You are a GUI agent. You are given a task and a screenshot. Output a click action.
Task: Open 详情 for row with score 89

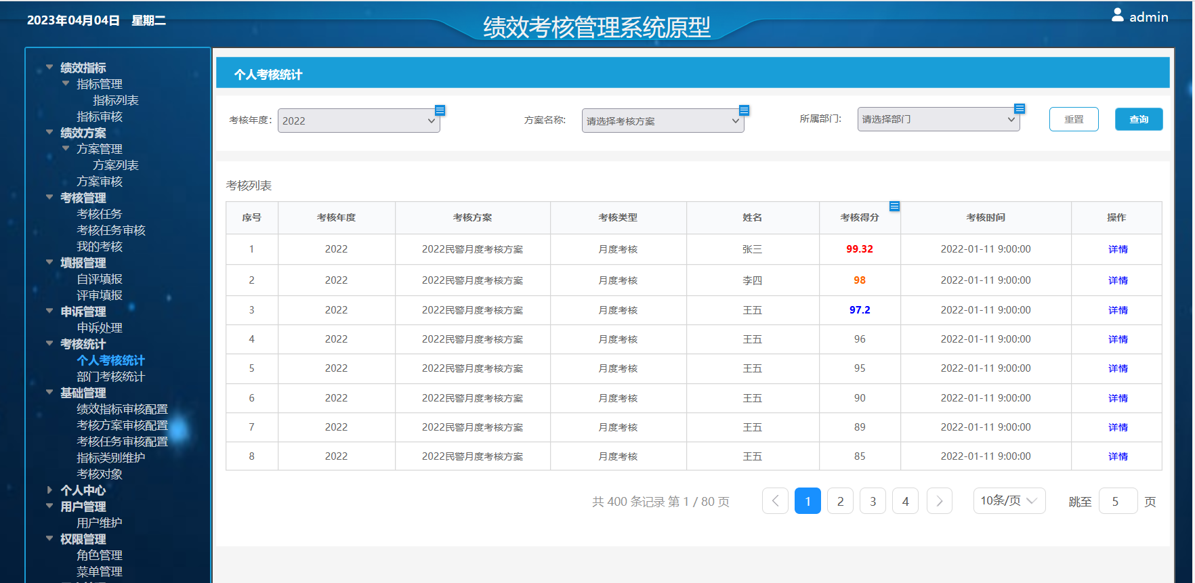point(1118,427)
